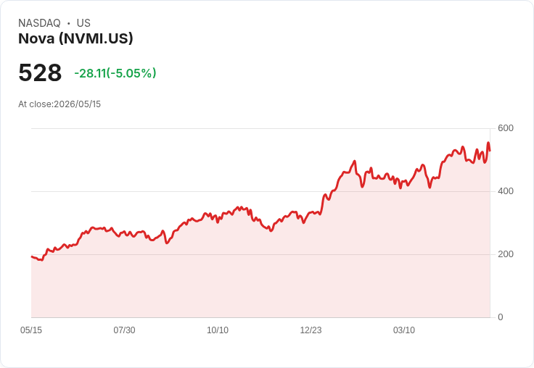Click the US market label
Screen dimensions: 534x368
[x=83, y=22]
